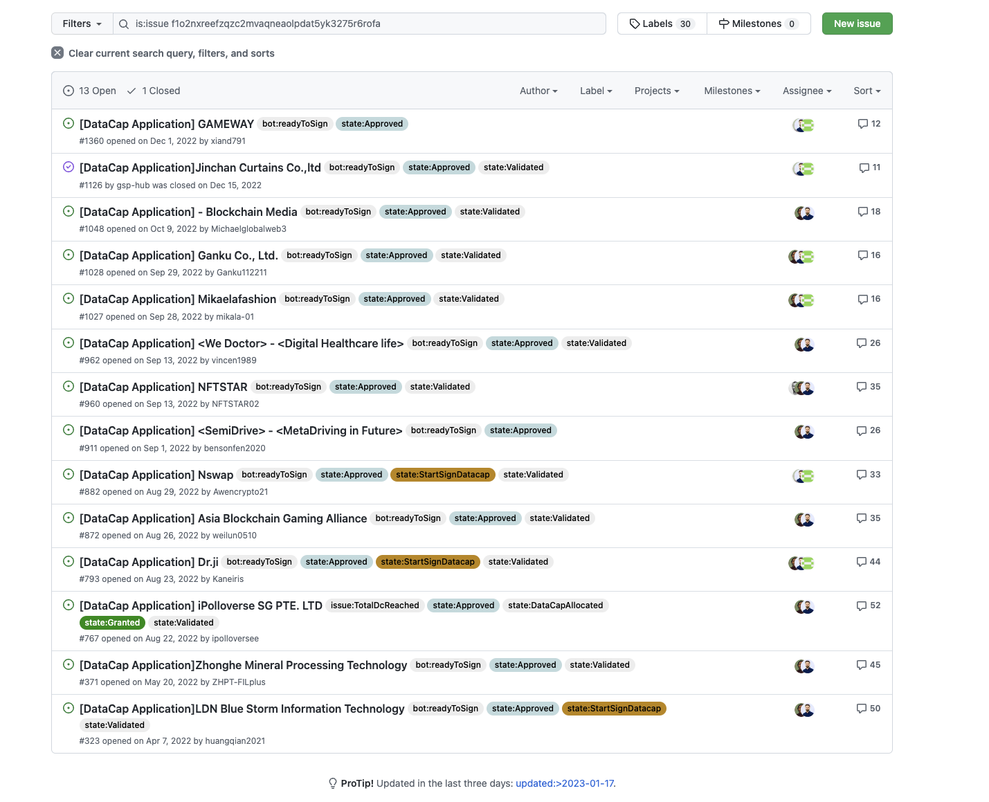Select the 13 Open issues tab
Screen dimensions: 989x802
coord(89,91)
